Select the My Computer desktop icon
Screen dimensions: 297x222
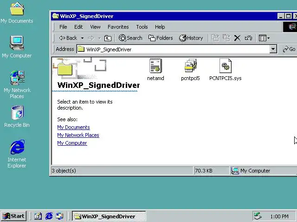pyautogui.click(x=17, y=47)
